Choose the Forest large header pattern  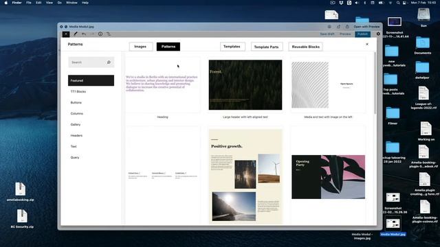coord(245,85)
